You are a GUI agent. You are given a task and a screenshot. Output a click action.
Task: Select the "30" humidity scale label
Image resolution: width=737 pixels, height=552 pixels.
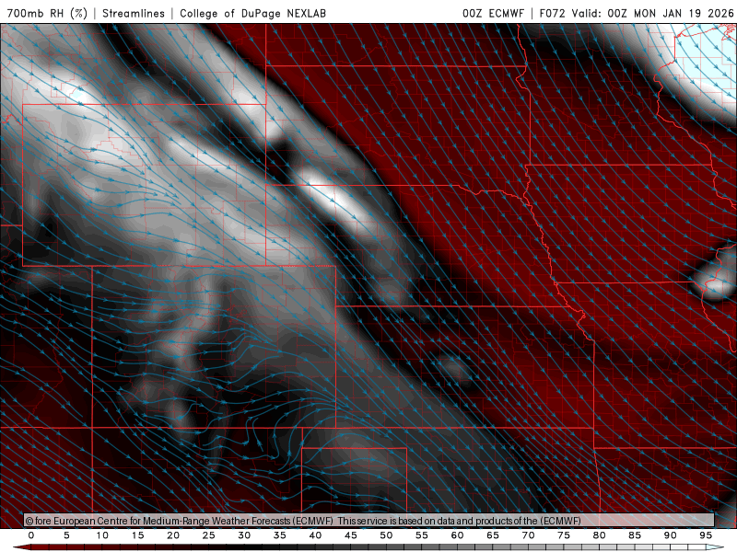coord(244,535)
